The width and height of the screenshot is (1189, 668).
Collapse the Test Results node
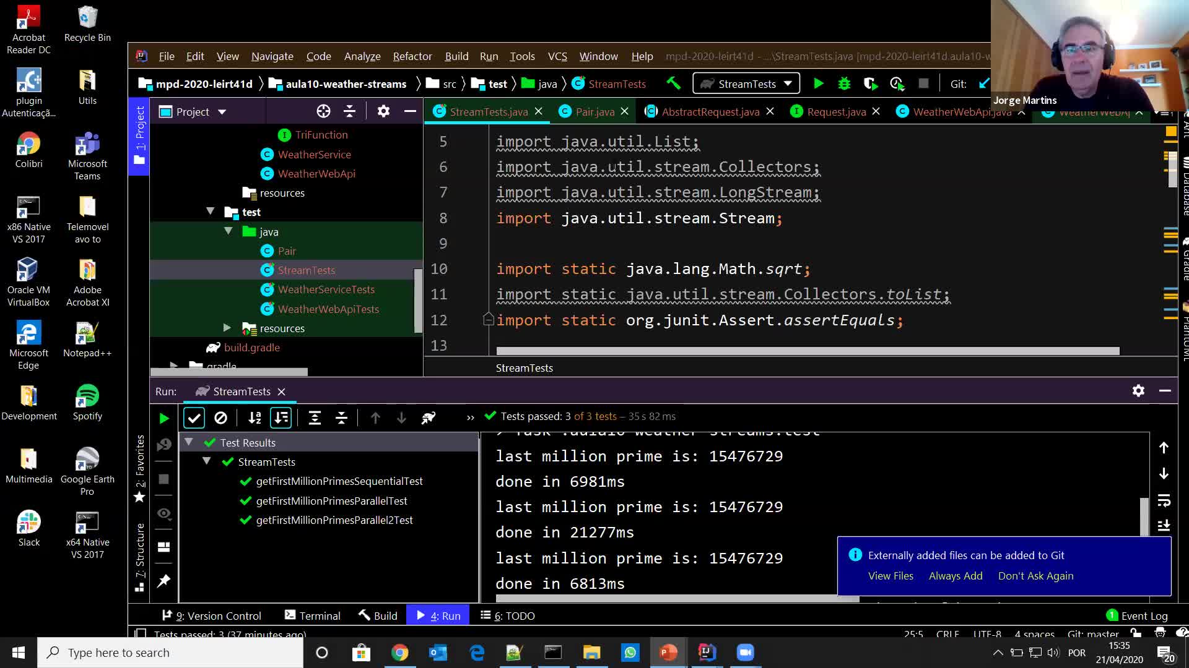[189, 442]
